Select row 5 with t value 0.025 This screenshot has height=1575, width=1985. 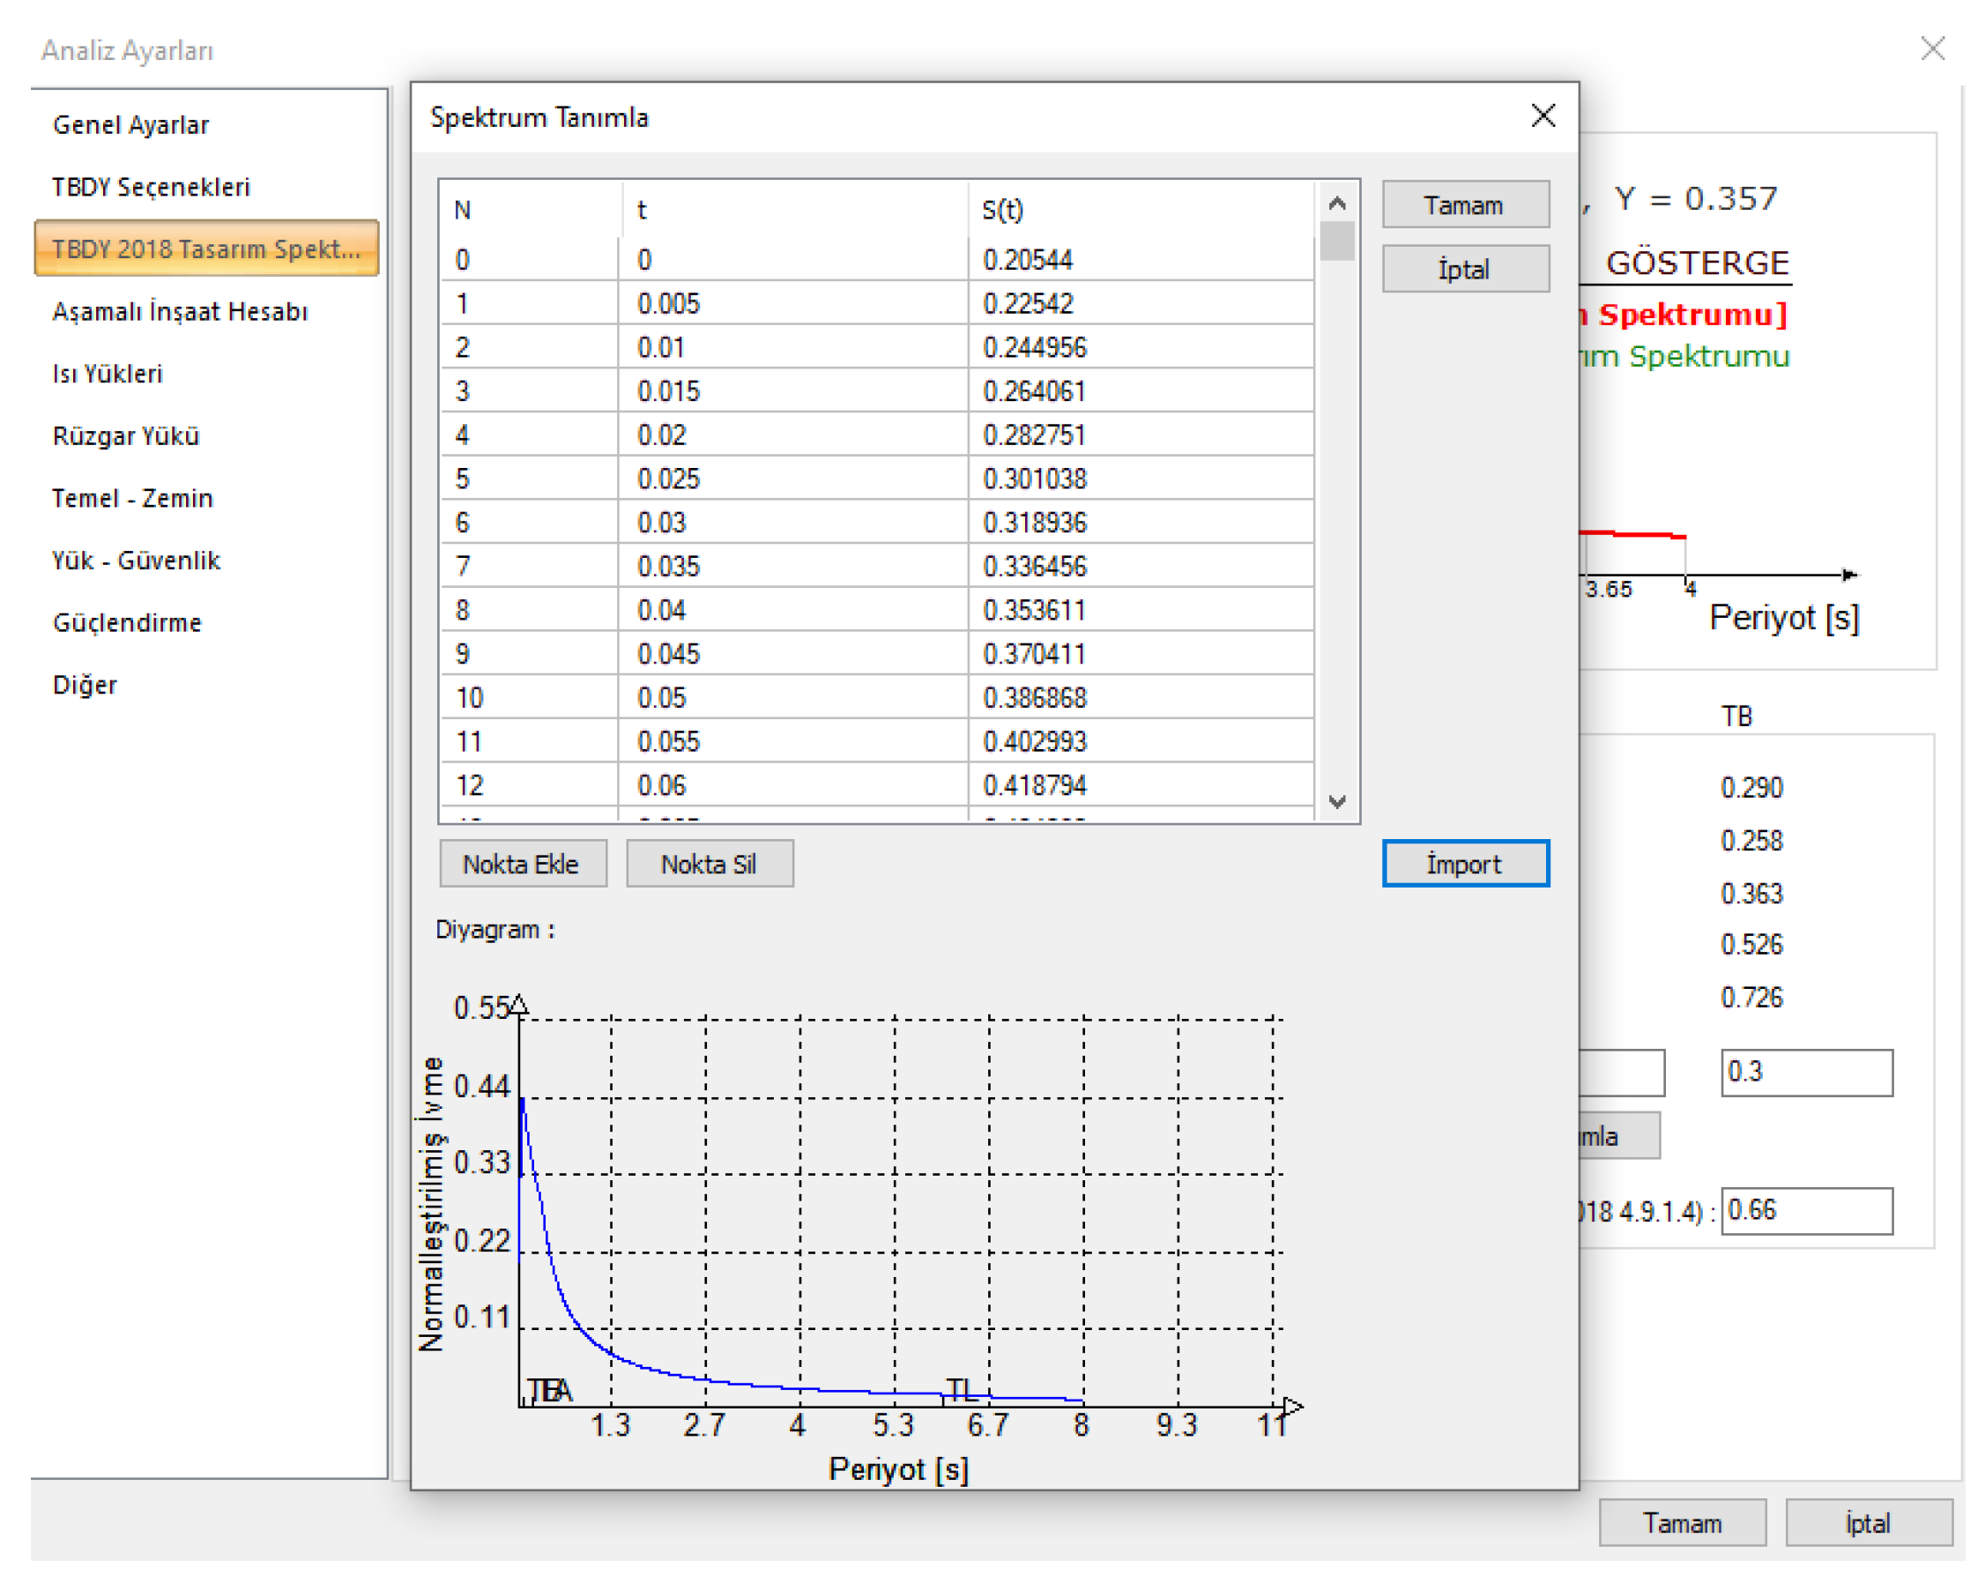click(x=668, y=479)
